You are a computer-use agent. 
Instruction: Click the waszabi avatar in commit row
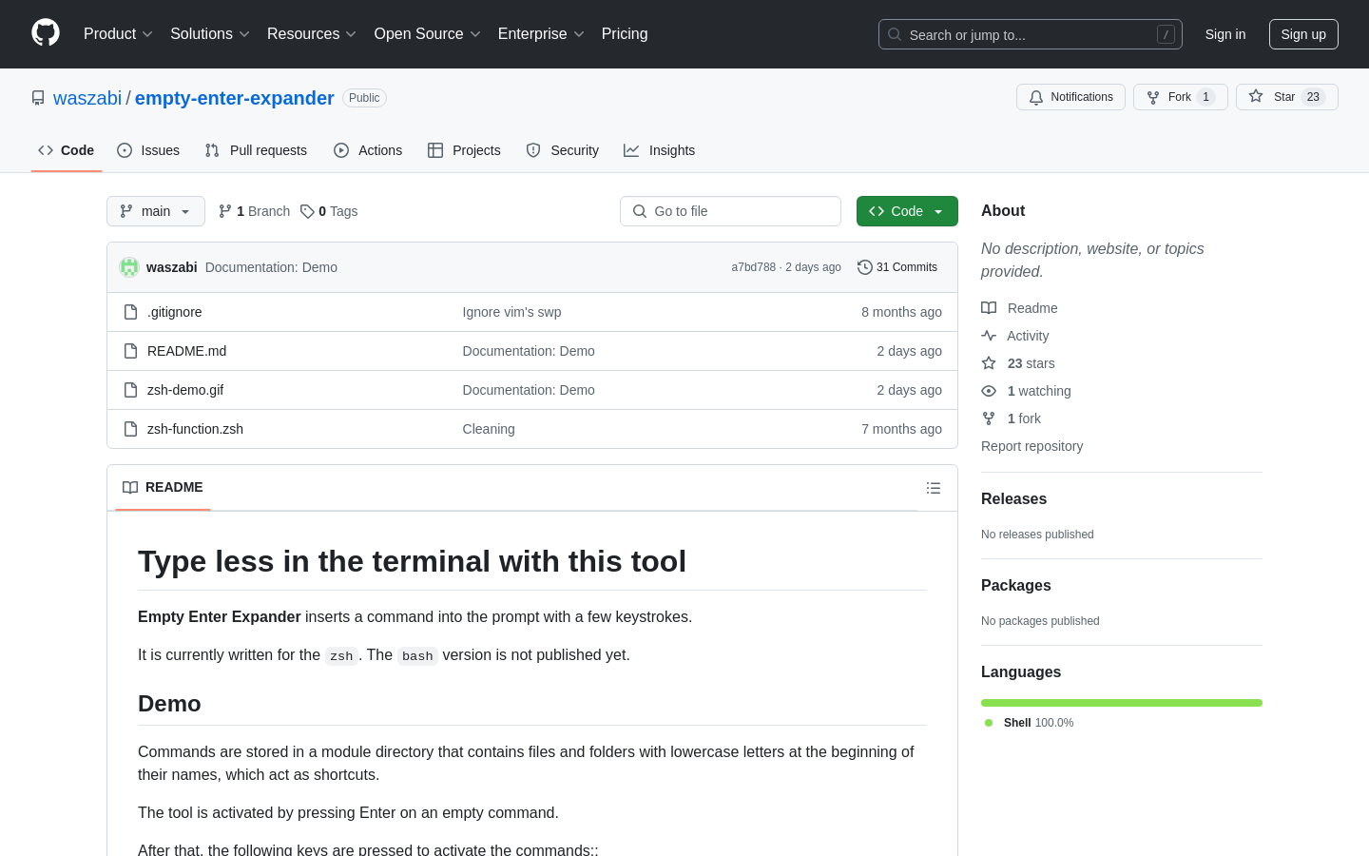click(x=129, y=267)
